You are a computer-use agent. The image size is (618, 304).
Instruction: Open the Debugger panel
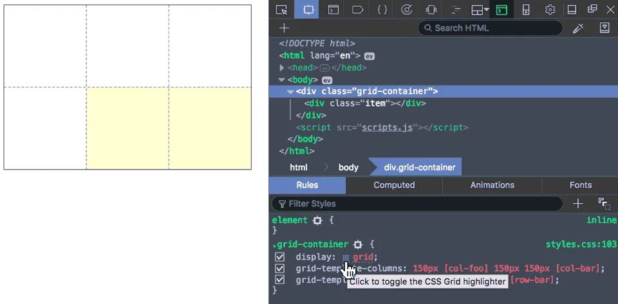(x=357, y=10)
